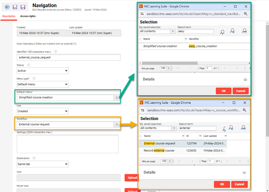The width and height of the screenshot is (269, 192).
Task: Collapse Details panel in the 'external' search window
Action: (x=245, y=172)
